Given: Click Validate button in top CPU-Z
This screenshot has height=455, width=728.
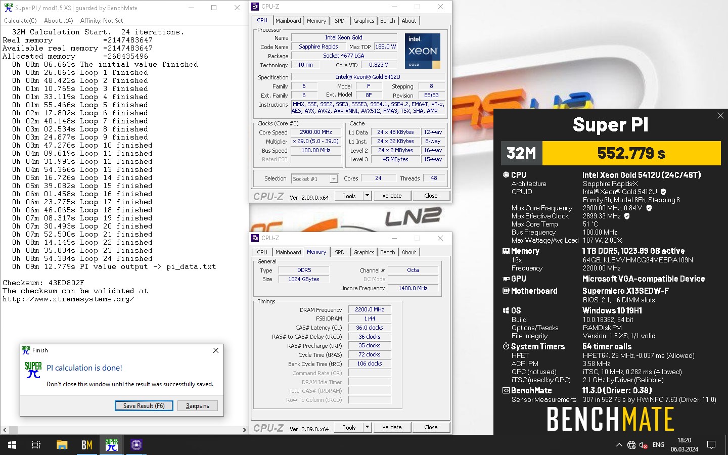Looking at the screenshot, I should (392, 196).
